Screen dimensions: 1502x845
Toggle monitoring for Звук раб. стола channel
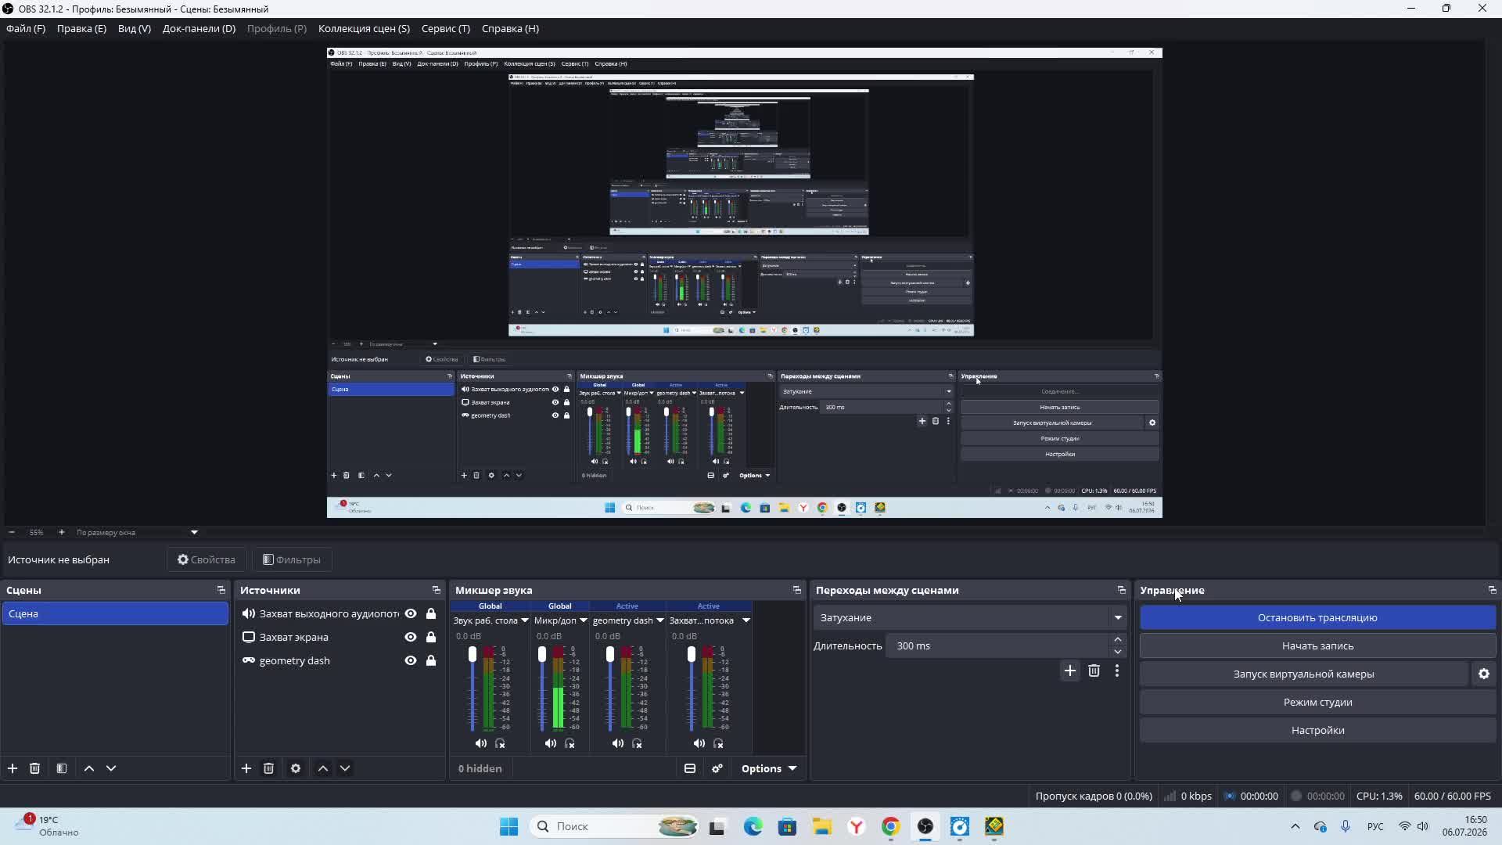(x=501, y=743)
